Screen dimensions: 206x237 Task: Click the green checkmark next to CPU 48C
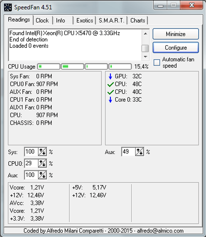pos(110,84)
